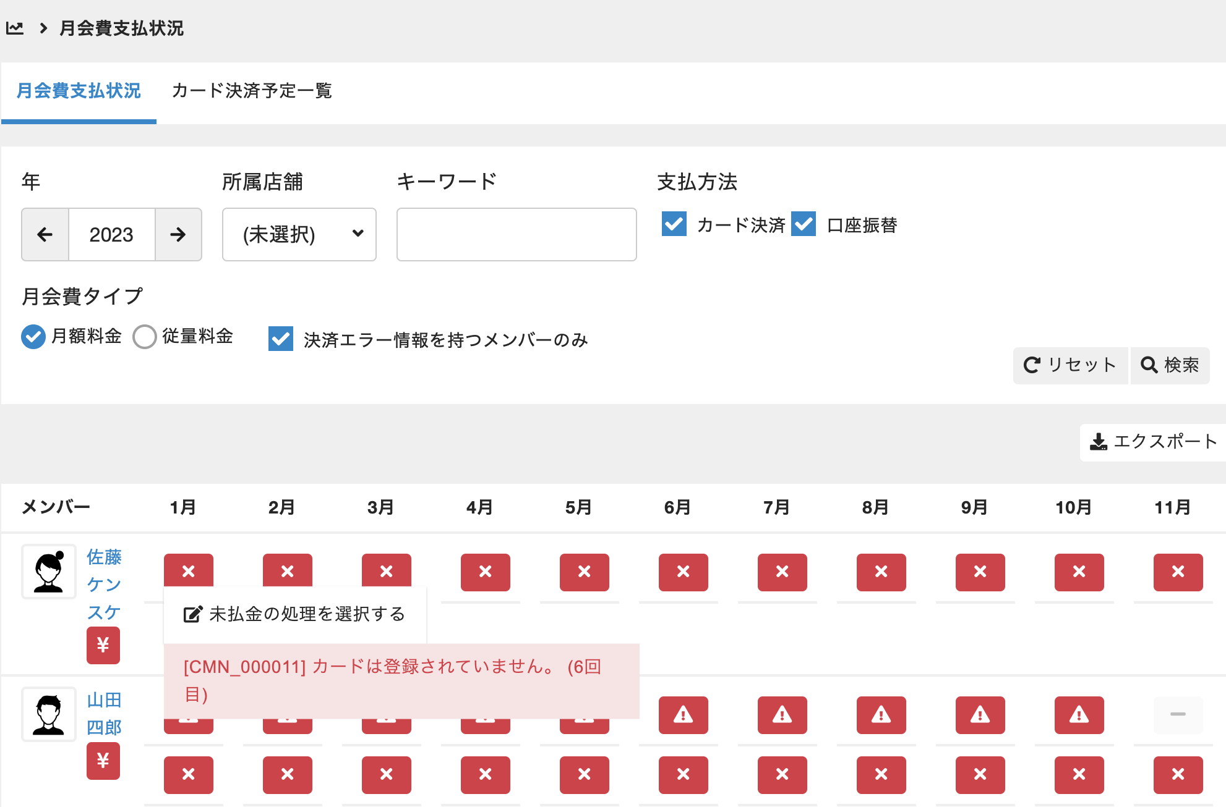Click the キーワード input field
Screen dimensions: 1226x807
(517, 235)
